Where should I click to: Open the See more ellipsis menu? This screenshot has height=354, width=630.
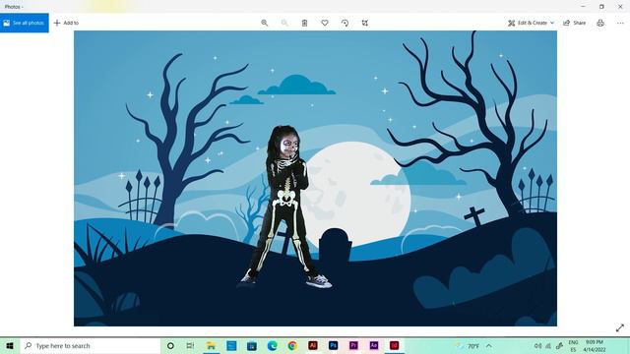click(x=620, y=23)
